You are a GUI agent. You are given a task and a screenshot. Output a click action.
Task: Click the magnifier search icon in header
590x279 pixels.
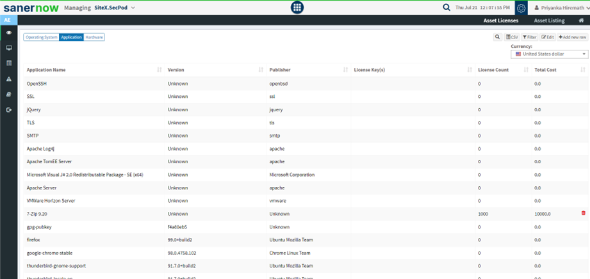447,8
